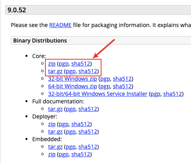Download the Deployer zip file
Image resolution: width=191 pixels, height=163 pixels.
coord(52,124)
